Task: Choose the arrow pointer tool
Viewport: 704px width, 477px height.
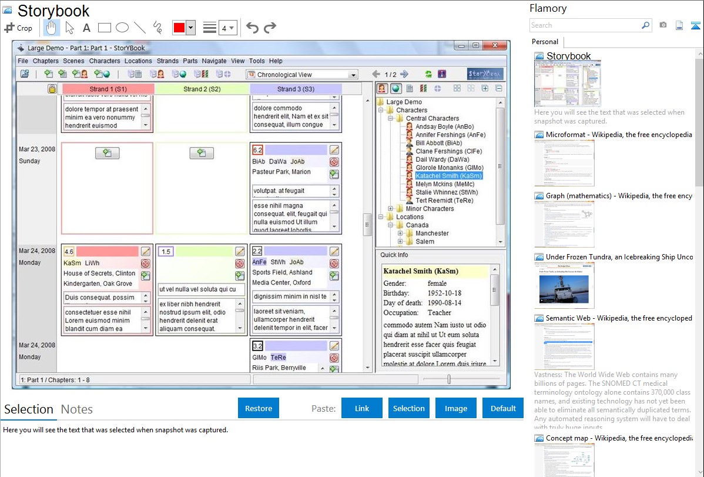Action: [x=69, y=28]
